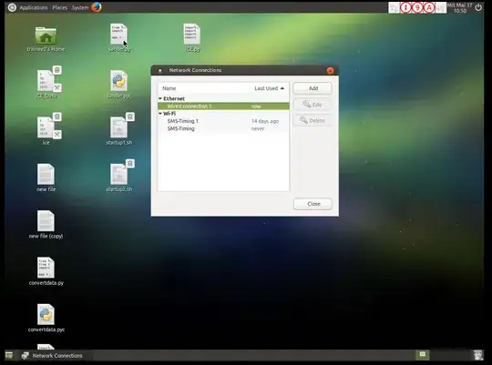Select the Wired connection 1 row

[223, 106]
